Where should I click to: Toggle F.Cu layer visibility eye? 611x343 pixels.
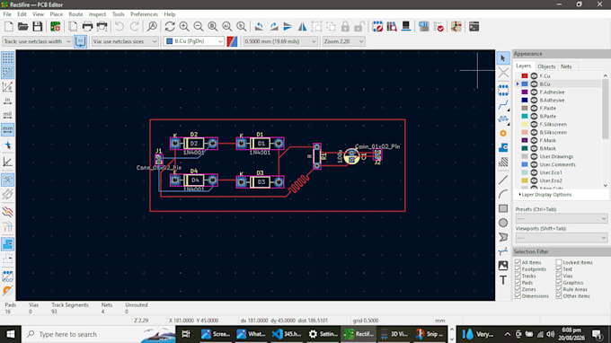534,76
